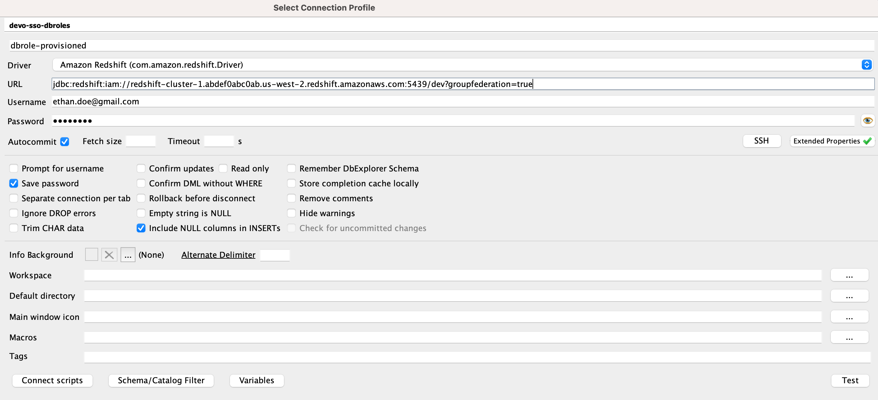Click the X to clear Info Background color
The width and height of the screenshot is (878, 400).
pyautogui.click(x=109, y=255)
